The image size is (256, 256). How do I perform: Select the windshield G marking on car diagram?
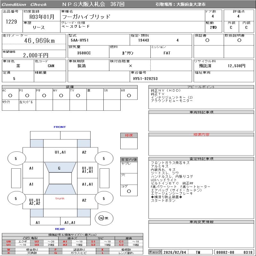click(59, 168)
